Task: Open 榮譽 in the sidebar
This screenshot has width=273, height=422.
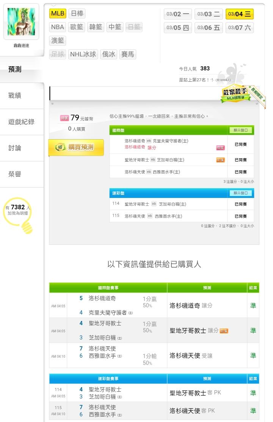Action: 22,174
